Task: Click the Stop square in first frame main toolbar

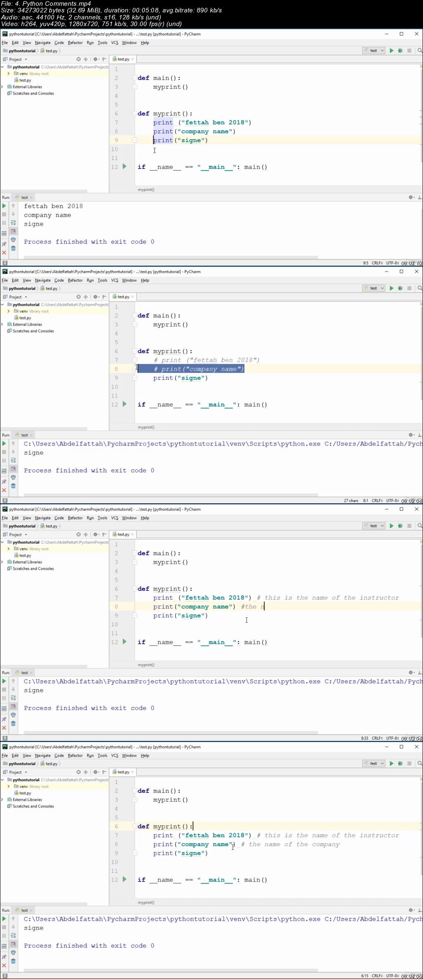Action: (409, 51)
